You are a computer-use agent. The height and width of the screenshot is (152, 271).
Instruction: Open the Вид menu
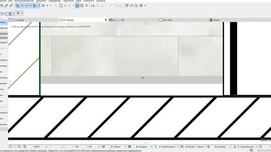click(x=11, y=1)
